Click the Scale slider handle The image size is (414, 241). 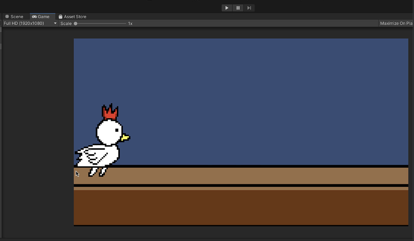75,23
